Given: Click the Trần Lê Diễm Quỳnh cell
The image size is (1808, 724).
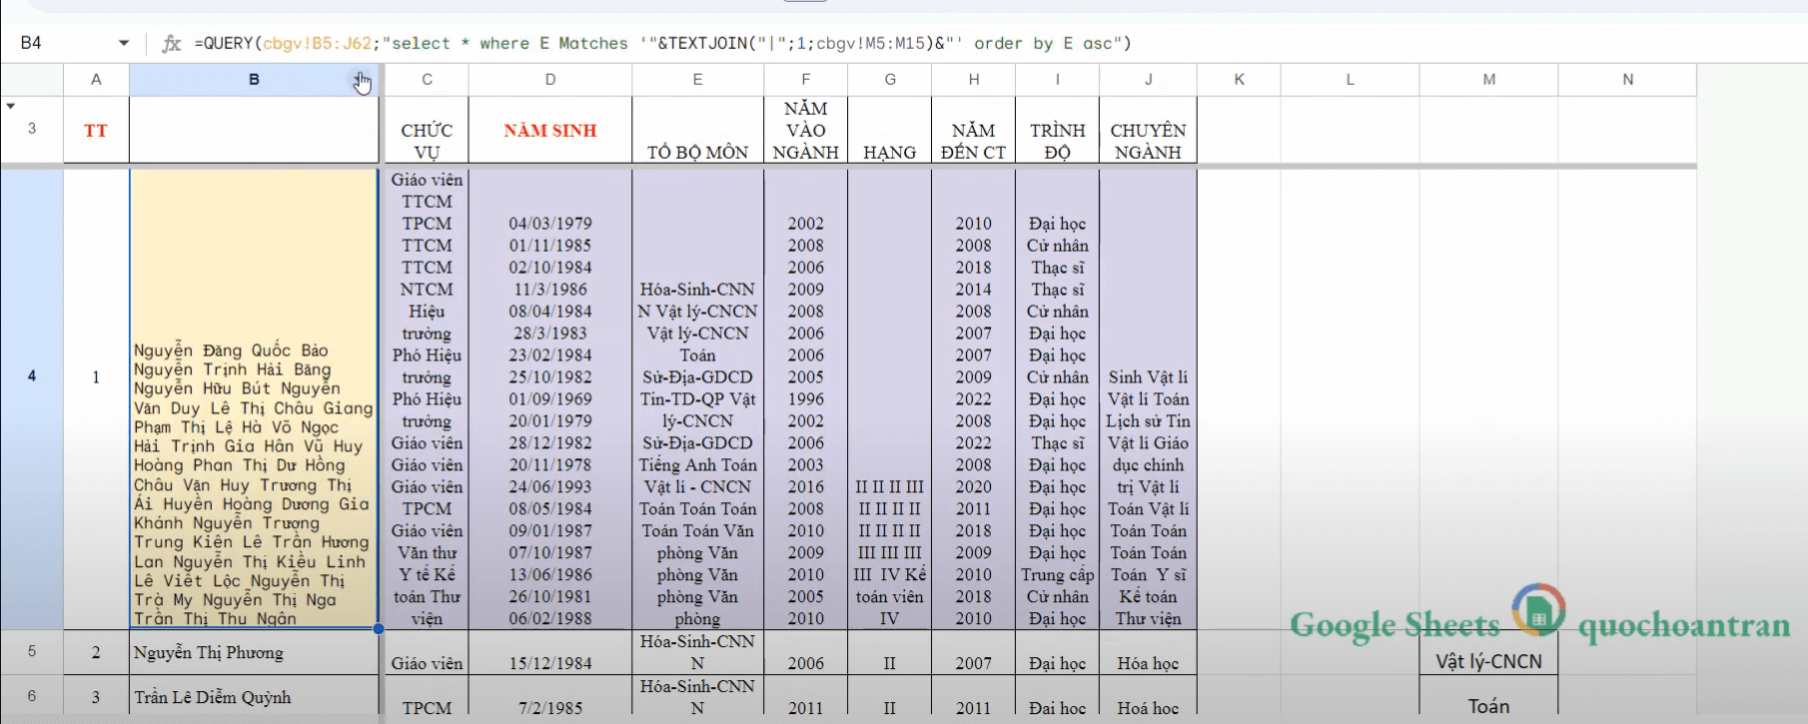Looking at the screenshot, I should (254, 697).
